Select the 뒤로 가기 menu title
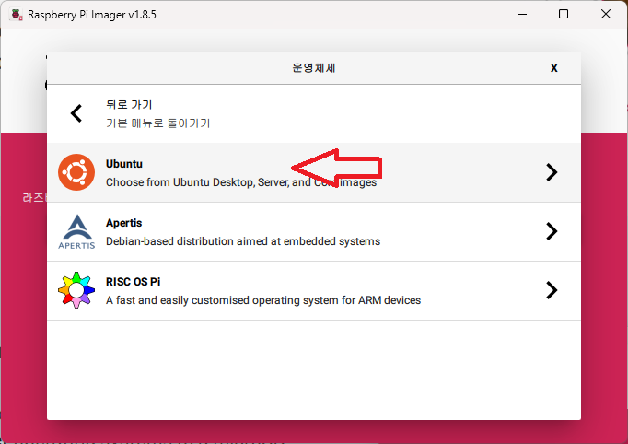The height and width of the screenshot is (444, 628). coord(129,105)
